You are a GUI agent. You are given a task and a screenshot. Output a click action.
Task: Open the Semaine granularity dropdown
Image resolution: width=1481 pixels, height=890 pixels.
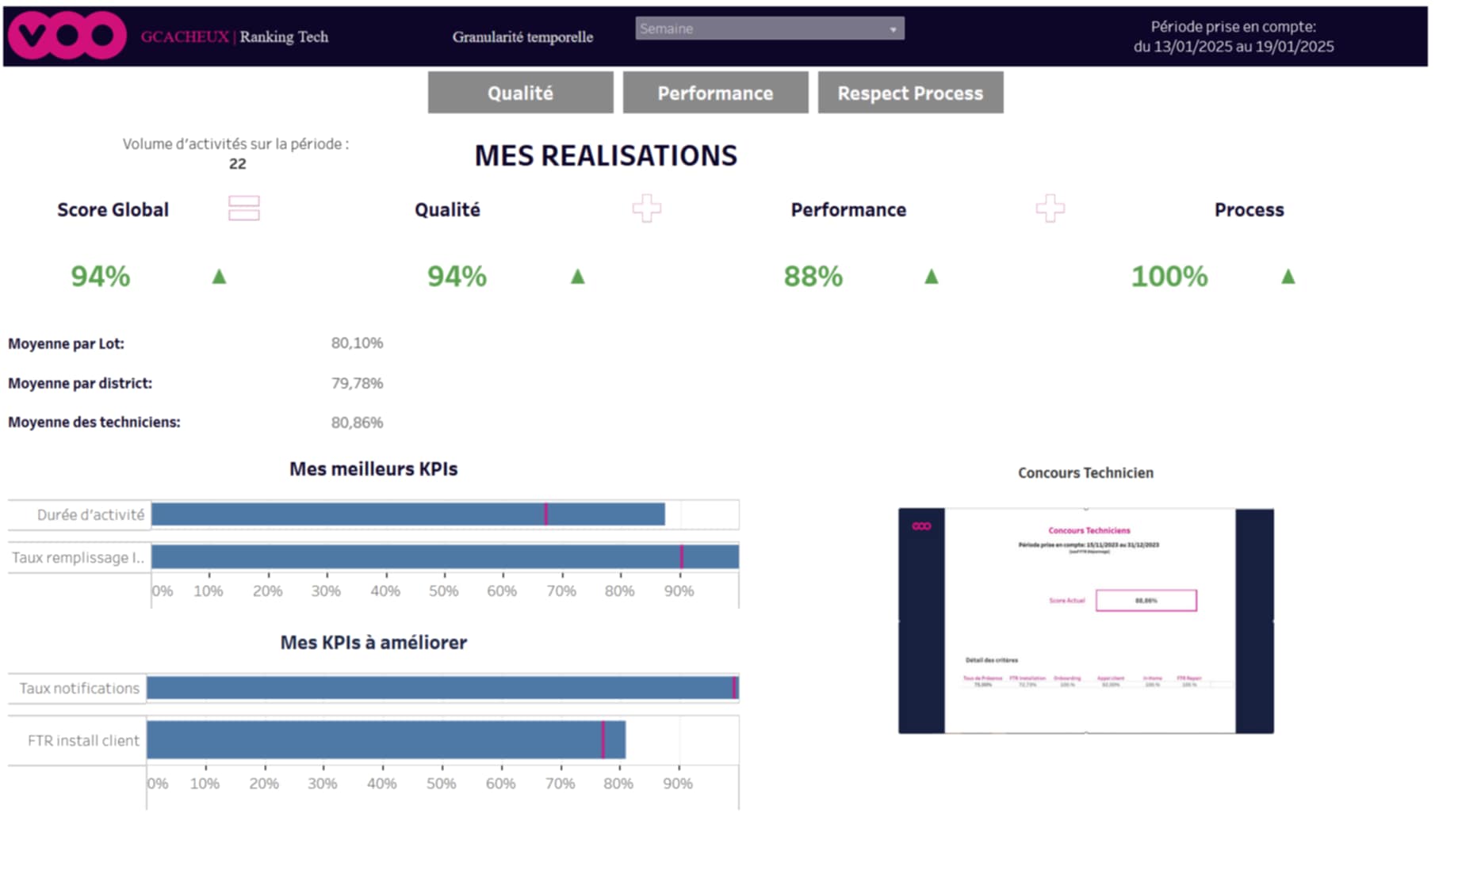[770, 29]
